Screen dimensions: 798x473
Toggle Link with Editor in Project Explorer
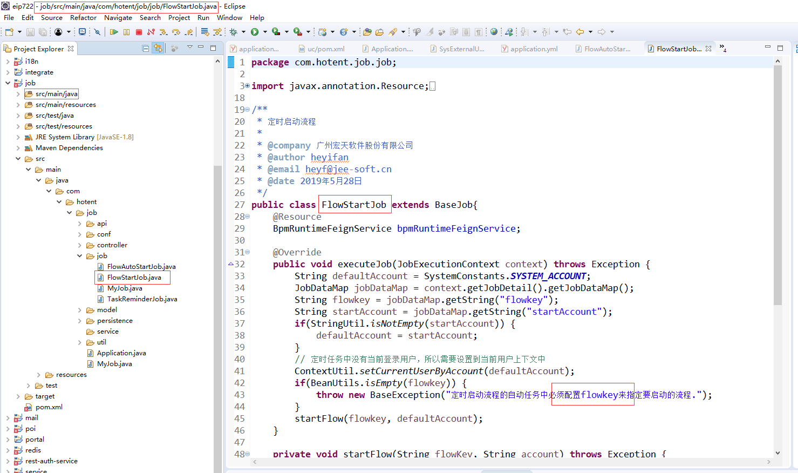coord(158,49)
